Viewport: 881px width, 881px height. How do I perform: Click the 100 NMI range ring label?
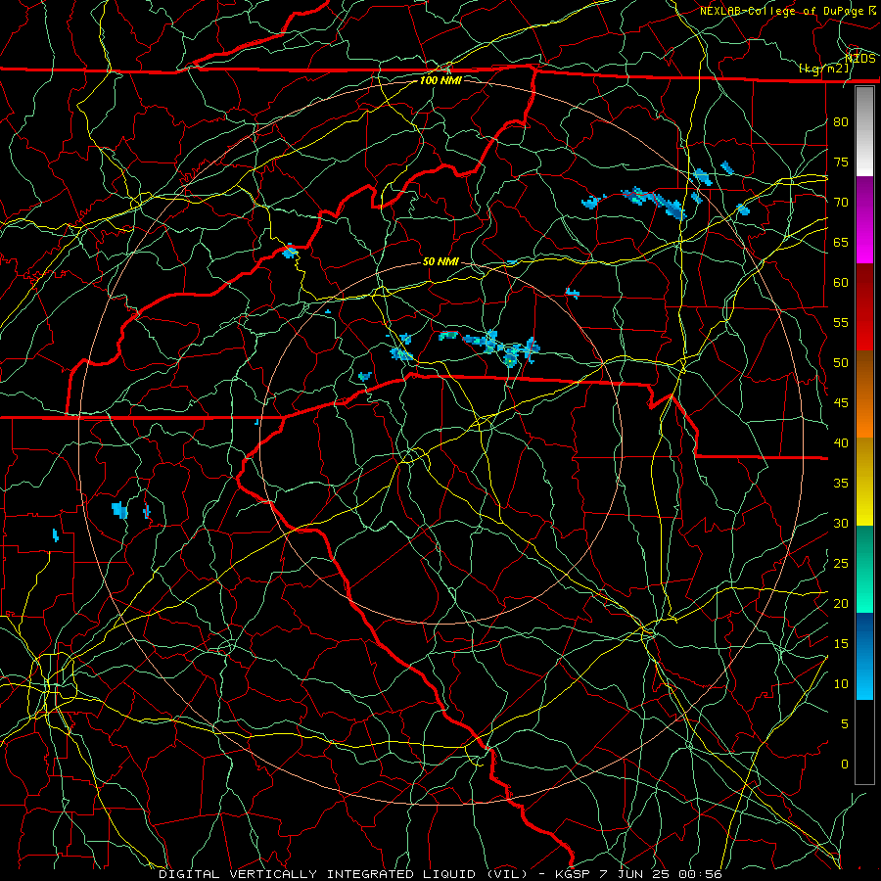point(440,80)
